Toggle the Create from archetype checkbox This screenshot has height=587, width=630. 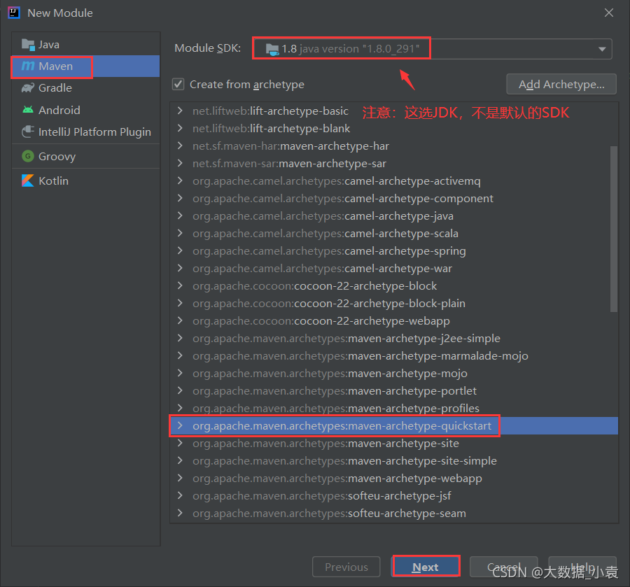point(178,85)
